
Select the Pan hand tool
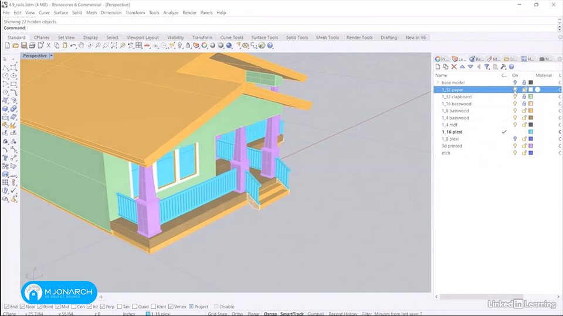pos(82,46)
